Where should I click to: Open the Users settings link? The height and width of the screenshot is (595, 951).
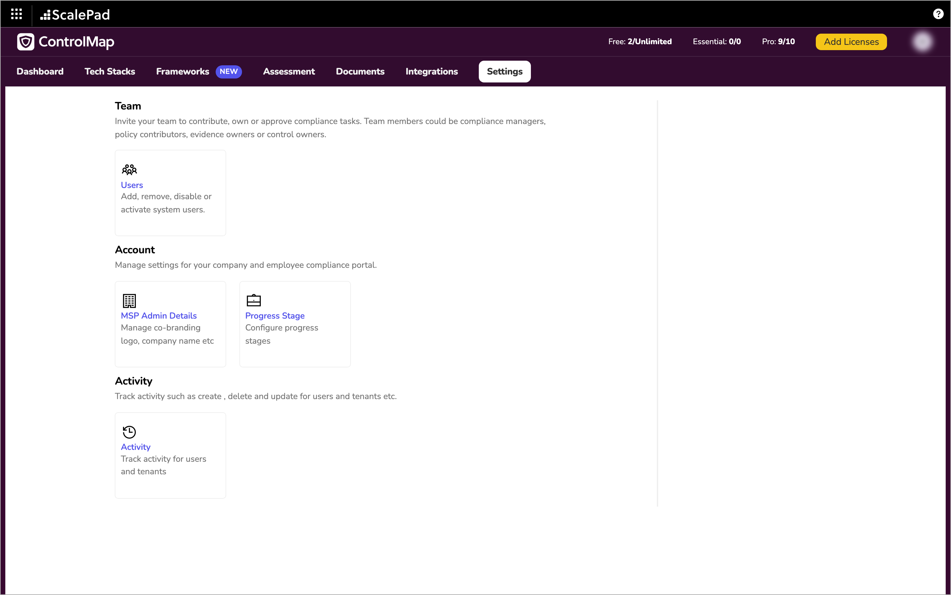tap(132, 185)
